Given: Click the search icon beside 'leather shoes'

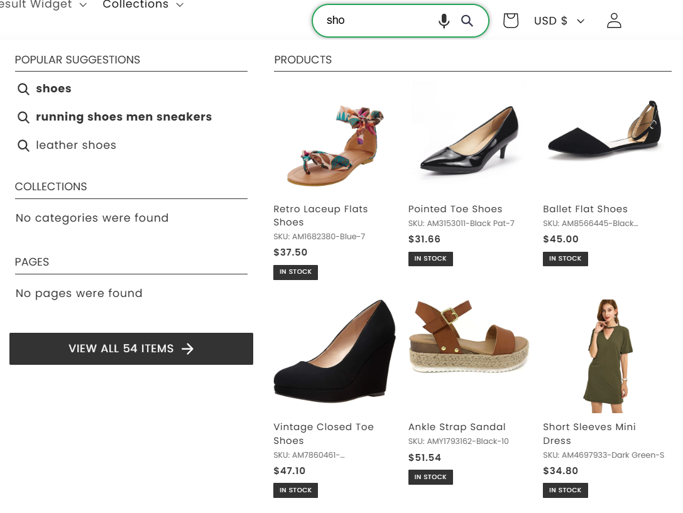Looking at the screenshot, I should (23, 145).
